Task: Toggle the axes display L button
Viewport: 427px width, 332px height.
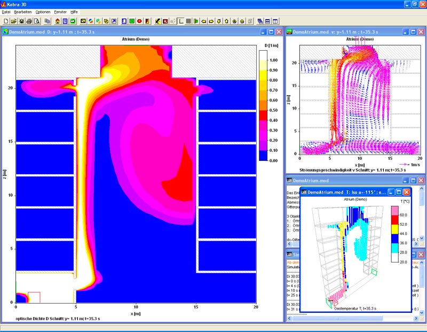Action: point(181,21)
